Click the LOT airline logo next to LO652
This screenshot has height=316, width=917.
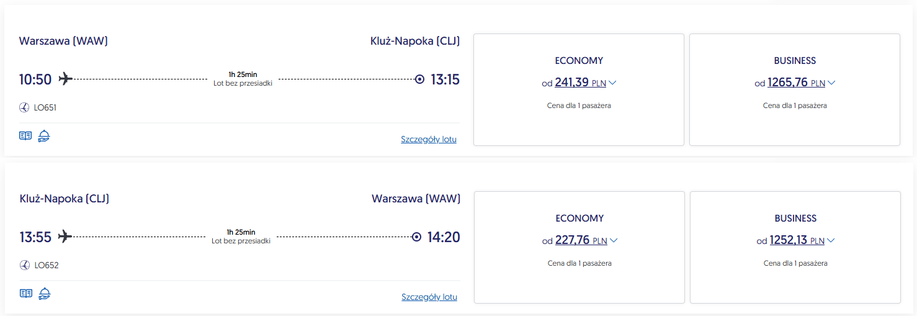click(25, 265)
